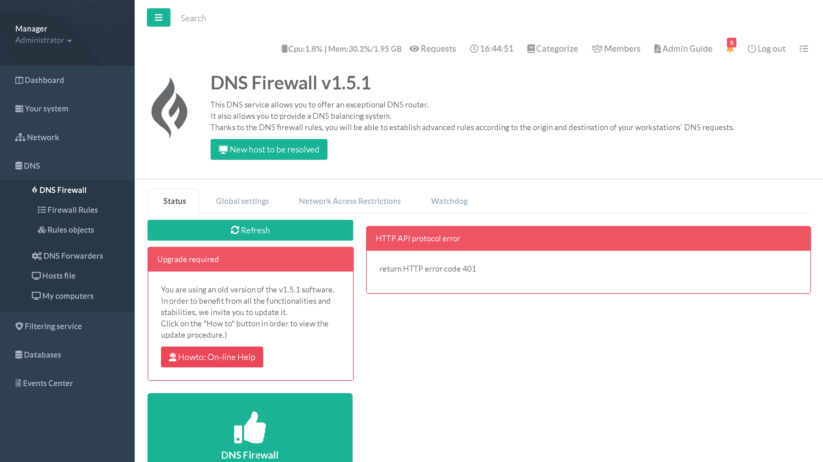Click the notification bell icon
823x462 pixels.
[x=730, y=49]
